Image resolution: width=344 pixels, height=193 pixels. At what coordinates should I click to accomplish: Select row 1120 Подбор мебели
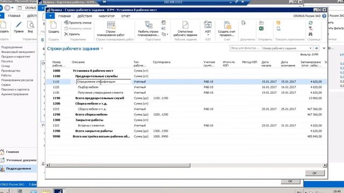click(x=186, y=87)
